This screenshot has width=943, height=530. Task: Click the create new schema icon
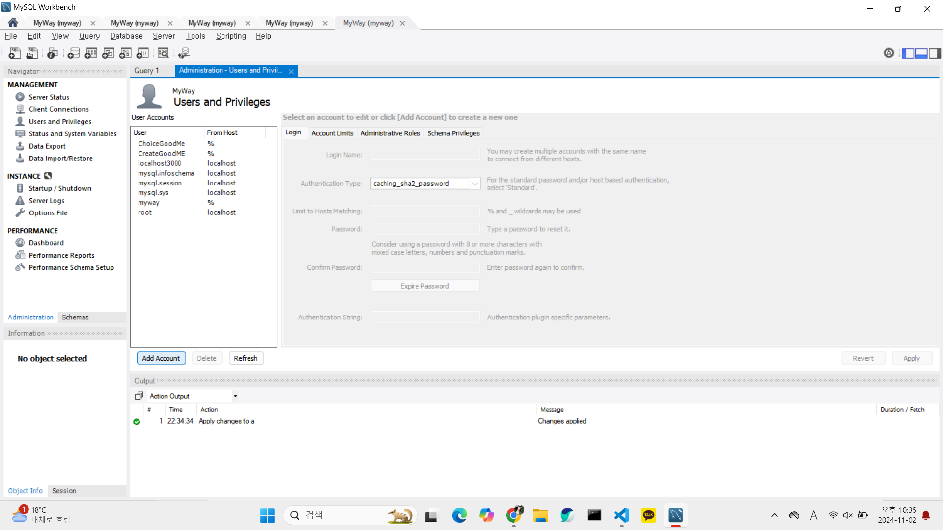(74, 53)
